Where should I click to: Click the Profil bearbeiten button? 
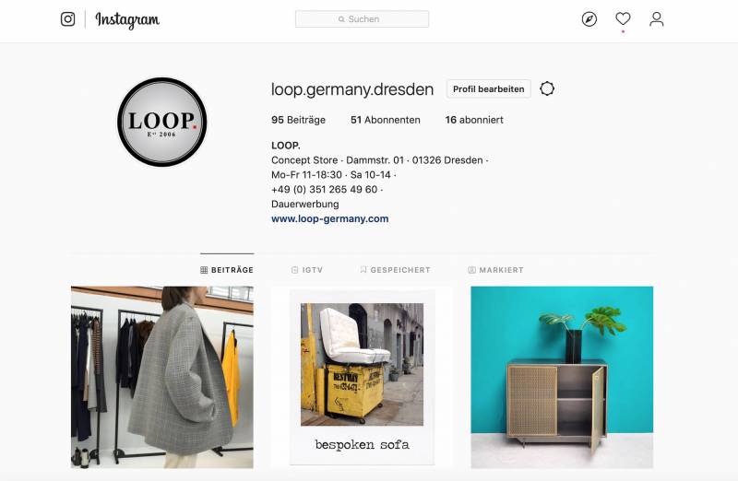[489, 88]
